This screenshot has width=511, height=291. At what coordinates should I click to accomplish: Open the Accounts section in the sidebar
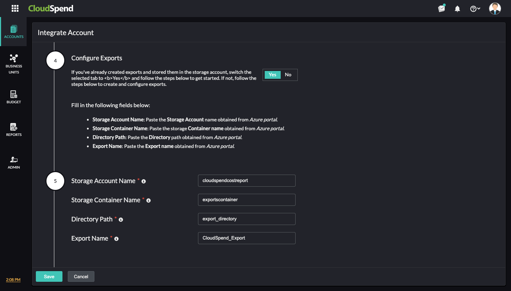pos(13,32)
